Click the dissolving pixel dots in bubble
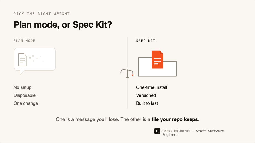Image resolution: width=255 pixels, height=143 pixels. (36, 58)
